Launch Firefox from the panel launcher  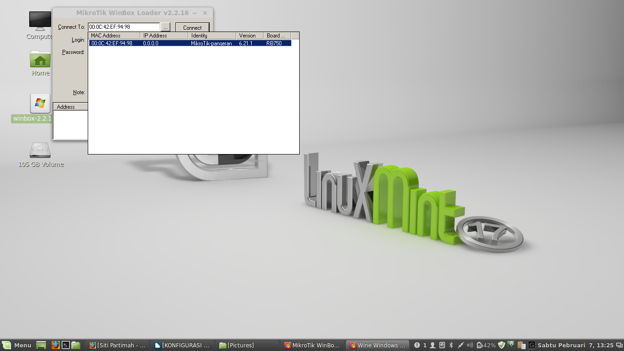[56, 345]
